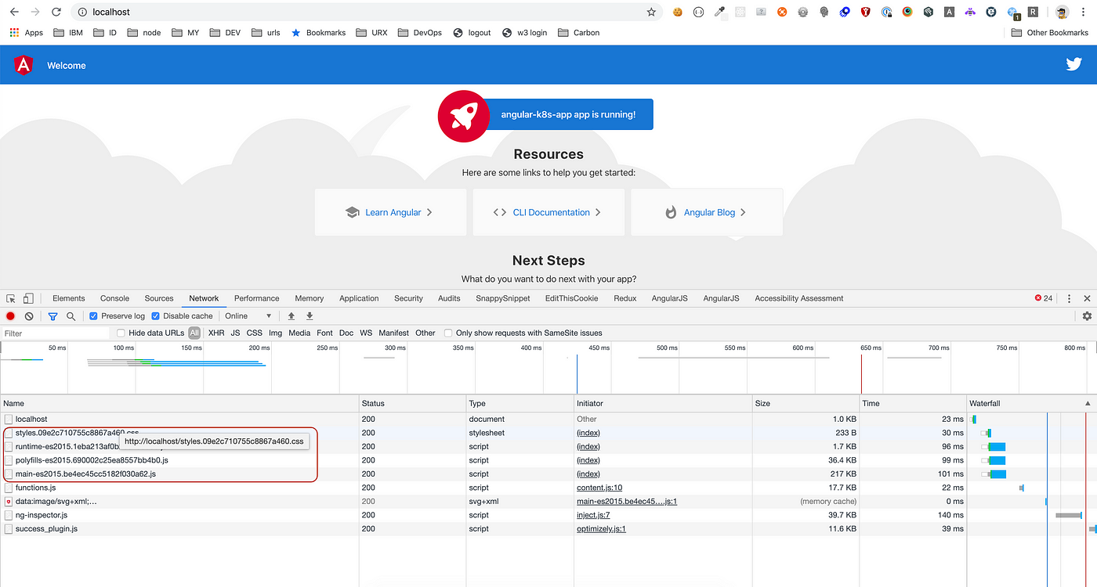The width and height of the screenshot is (1097, 587).
Task: Open the CLI Documentation link
Action: (548, 212)
